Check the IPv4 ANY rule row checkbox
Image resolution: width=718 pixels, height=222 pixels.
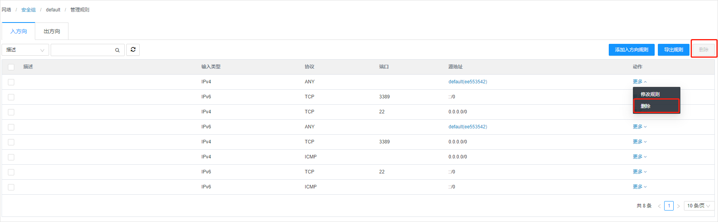(x=11, y=82)
